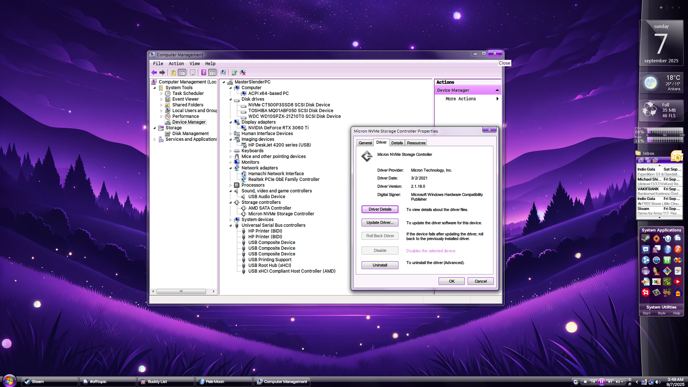
Task: Open the weather gadget showing Ankara
Action: click(661, 83)
